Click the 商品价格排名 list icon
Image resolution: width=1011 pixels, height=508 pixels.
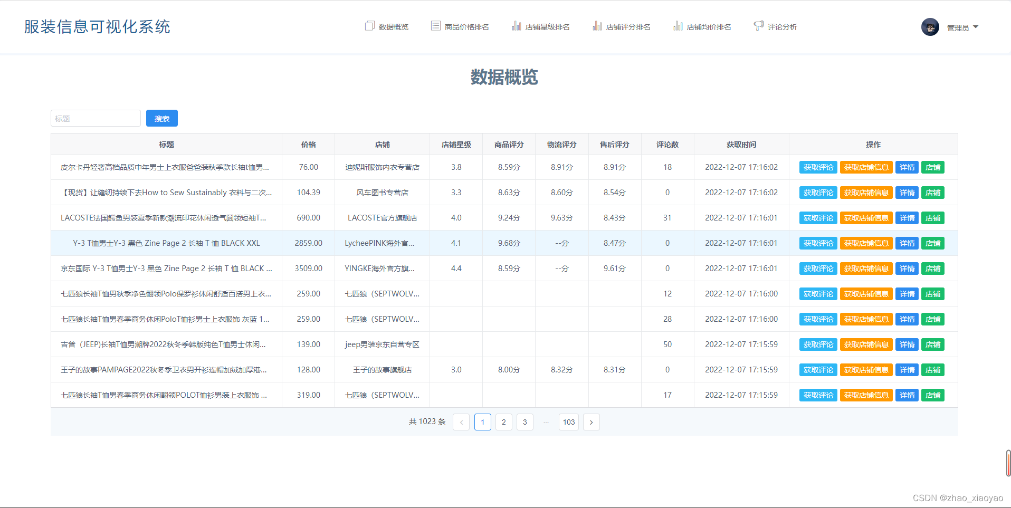[435, 26]
